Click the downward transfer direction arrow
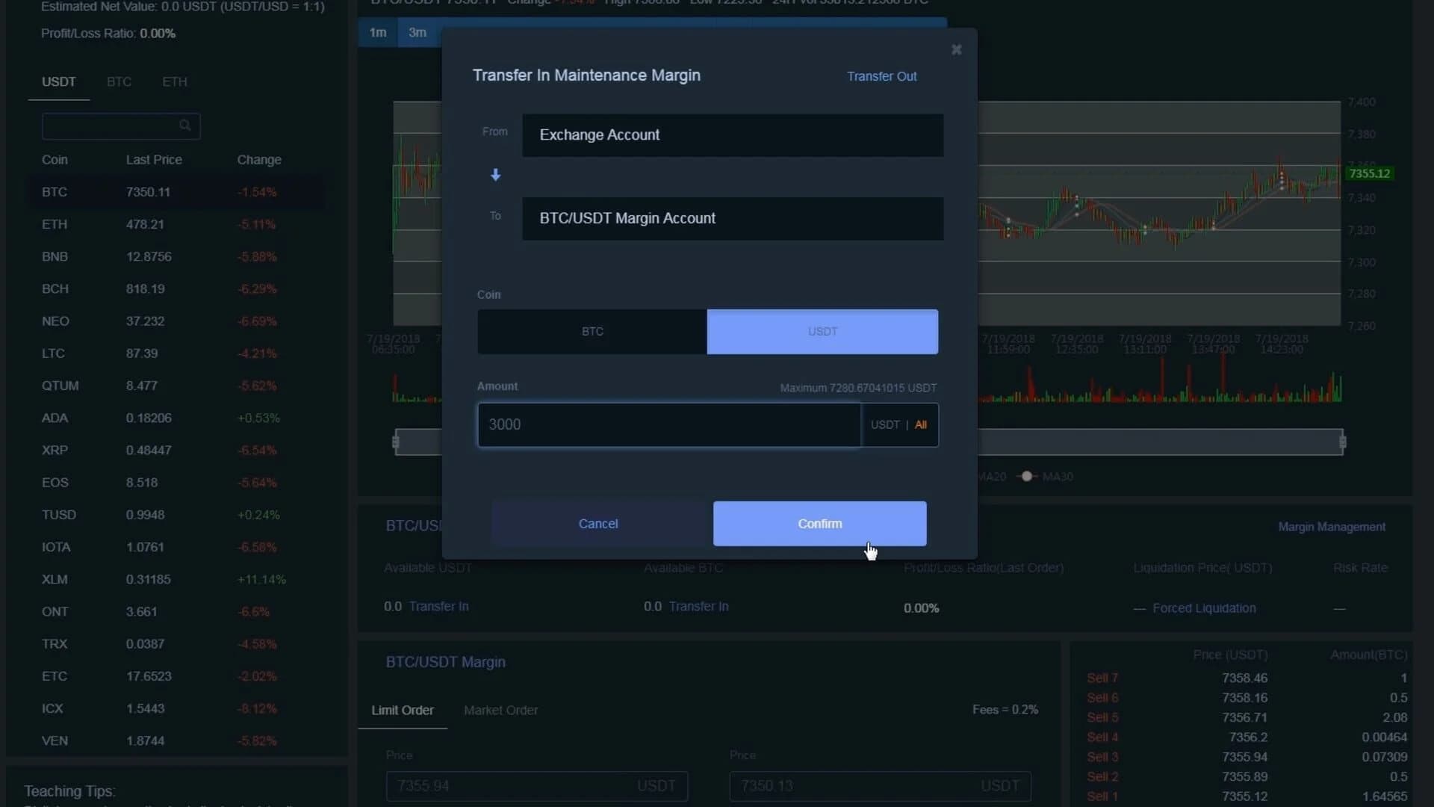The image size is (1434, 807). 495,175
